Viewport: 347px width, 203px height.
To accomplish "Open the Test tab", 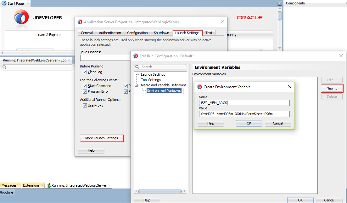I will [x=209, y=33].
